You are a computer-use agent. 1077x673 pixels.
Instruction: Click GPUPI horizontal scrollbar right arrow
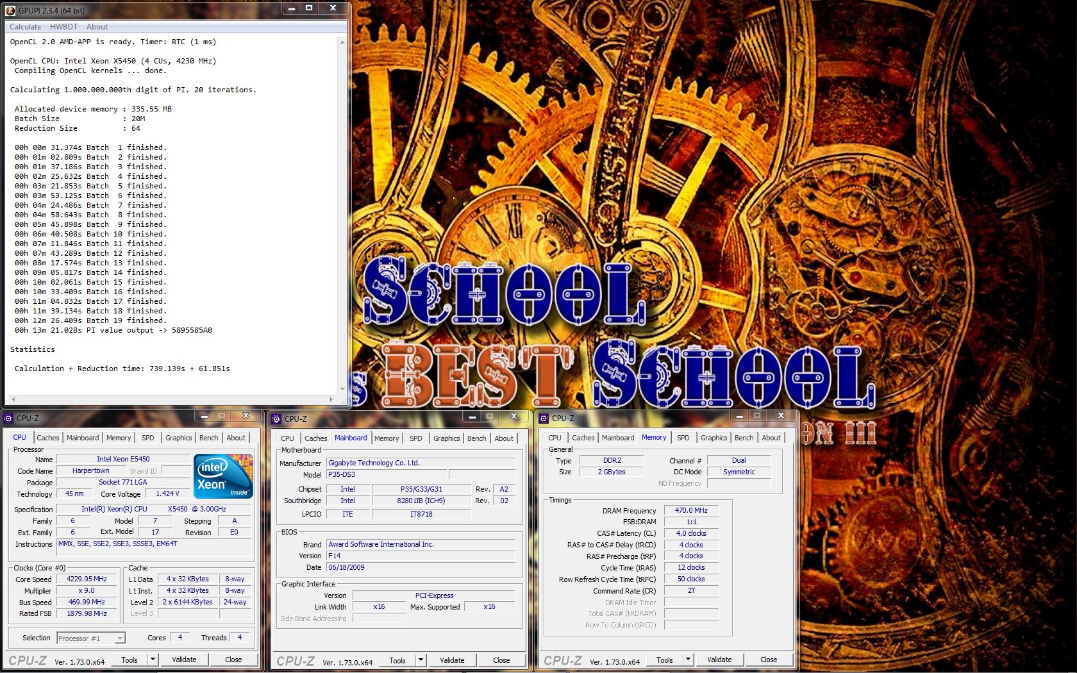tap(331, 399)
